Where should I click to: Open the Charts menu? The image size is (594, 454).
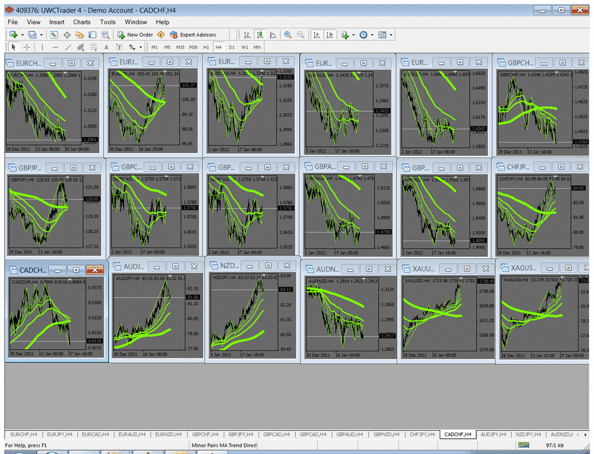pos(82,22)
